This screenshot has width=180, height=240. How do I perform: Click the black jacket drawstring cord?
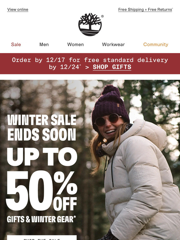(x=112, y=168)
